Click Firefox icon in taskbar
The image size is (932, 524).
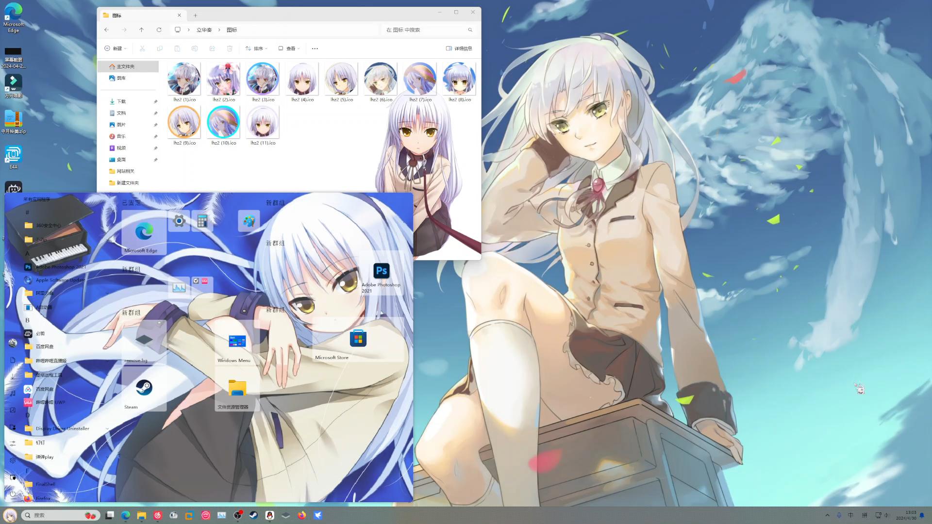(302, 515)
